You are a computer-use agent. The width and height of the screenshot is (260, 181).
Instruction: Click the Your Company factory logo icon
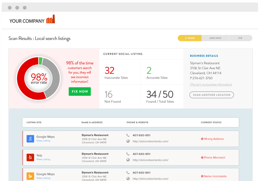(51, 19)
